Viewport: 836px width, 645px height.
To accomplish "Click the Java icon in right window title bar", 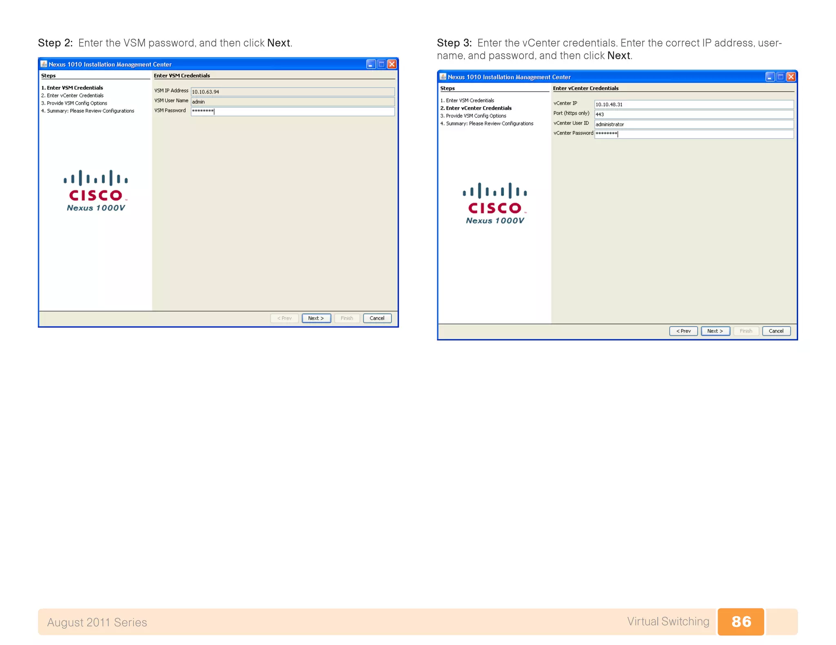I will pyautogui.click(x=443, y=77).
